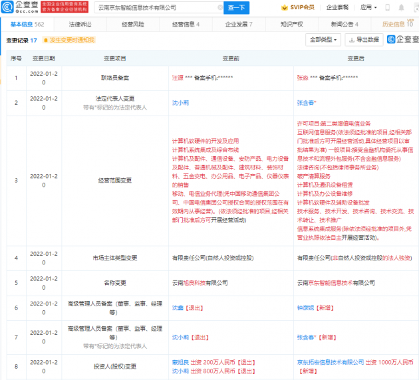Screen dimensions: 419x380
Task: Switch to 企业发展 tab
Action: (x=239, y=25)
